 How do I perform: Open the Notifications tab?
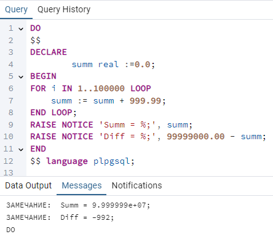136,185
